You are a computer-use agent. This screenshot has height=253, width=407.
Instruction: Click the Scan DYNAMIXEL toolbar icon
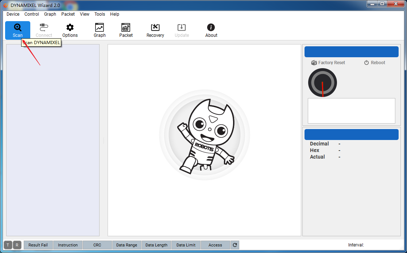coord(18,30)
